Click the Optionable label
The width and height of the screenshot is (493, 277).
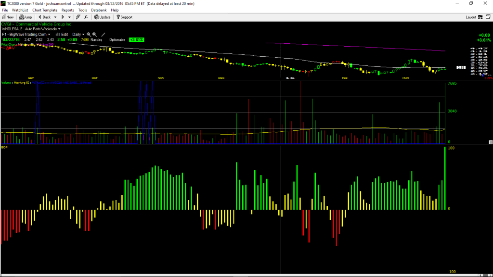point(117,40)
